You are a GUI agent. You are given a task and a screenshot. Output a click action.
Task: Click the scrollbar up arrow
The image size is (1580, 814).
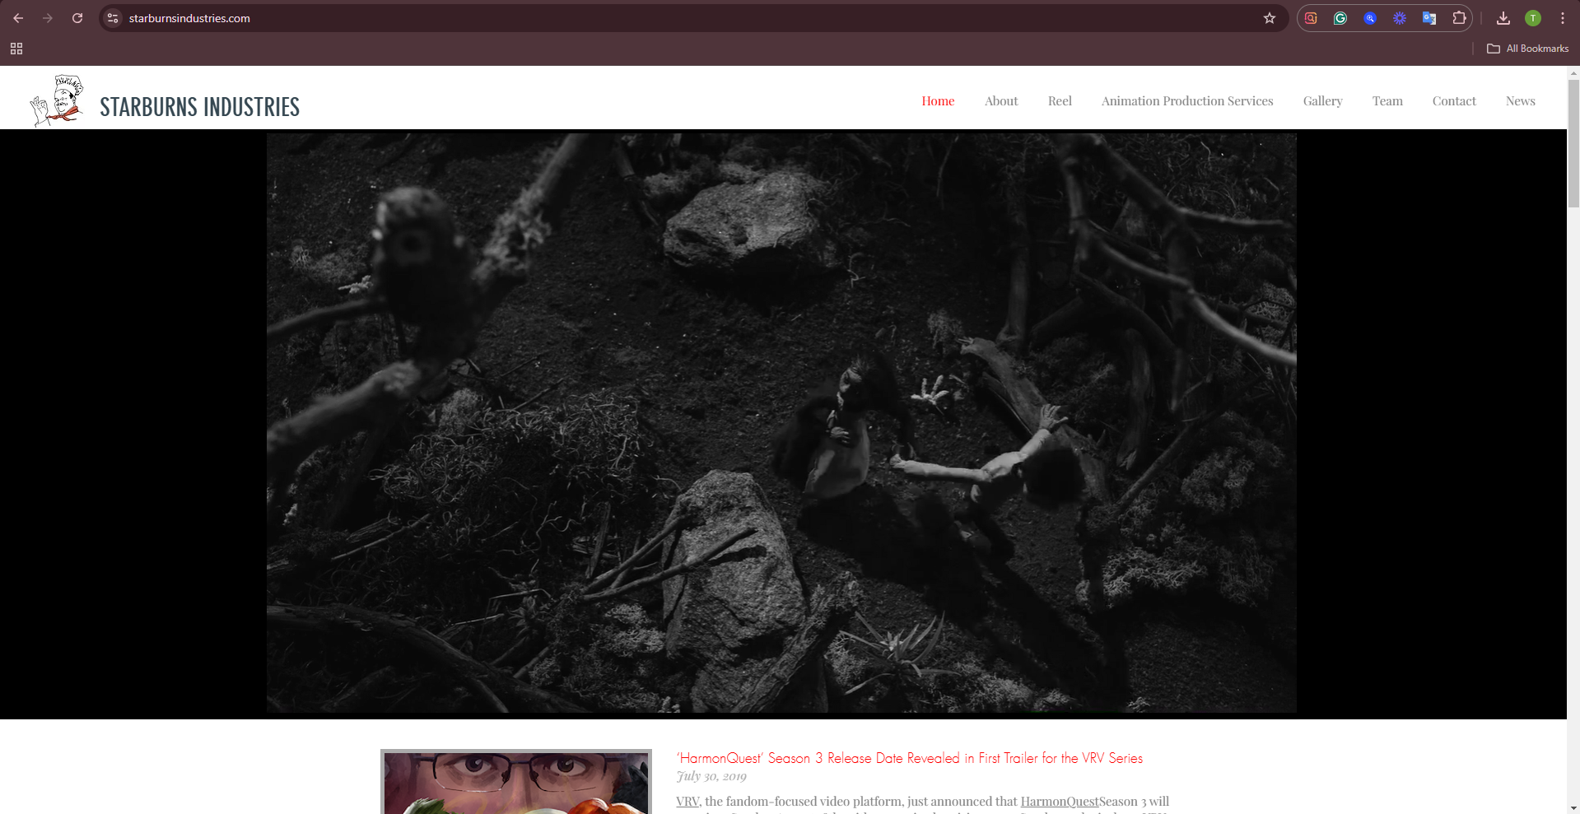coord(1573,72)
